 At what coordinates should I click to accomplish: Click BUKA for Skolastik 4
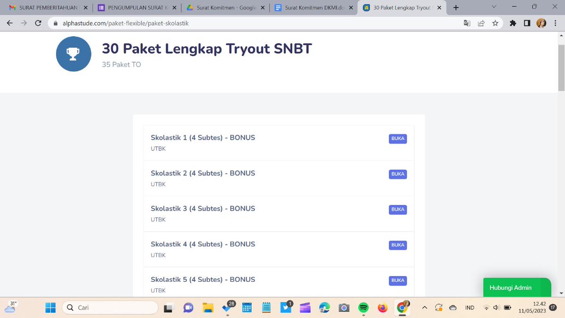(x=398, y=245)
